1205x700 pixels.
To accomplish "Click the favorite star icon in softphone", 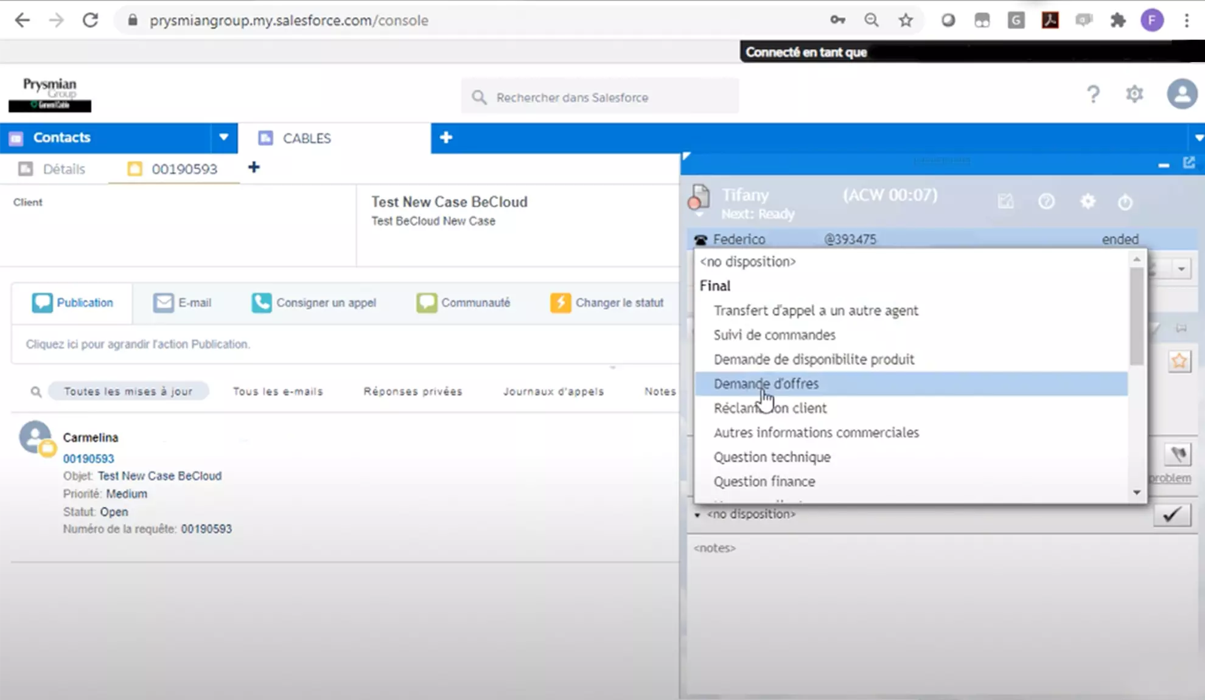I will coord(1179,361).
